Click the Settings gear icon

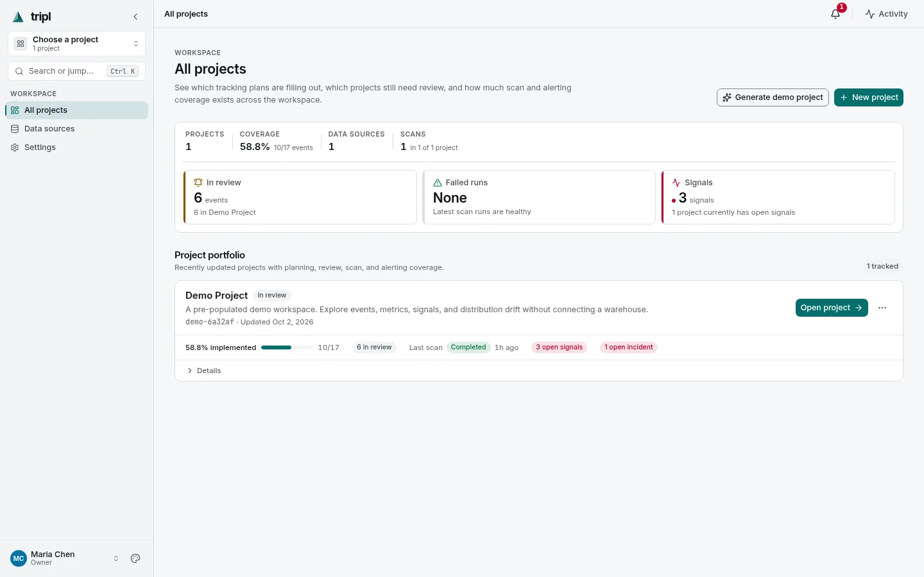(x=15, y=147)
